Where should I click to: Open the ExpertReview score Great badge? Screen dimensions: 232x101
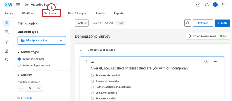click(223, 36)
